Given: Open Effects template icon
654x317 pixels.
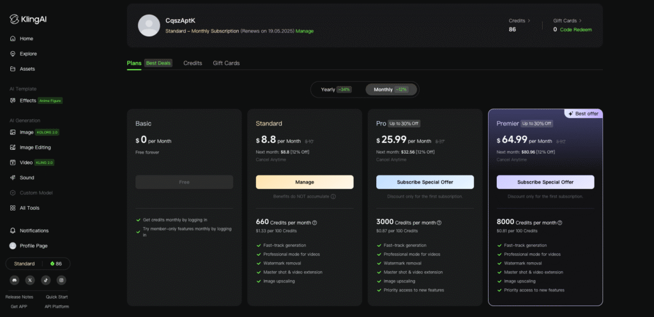Looking at the screenshot, I should point(13,100).
